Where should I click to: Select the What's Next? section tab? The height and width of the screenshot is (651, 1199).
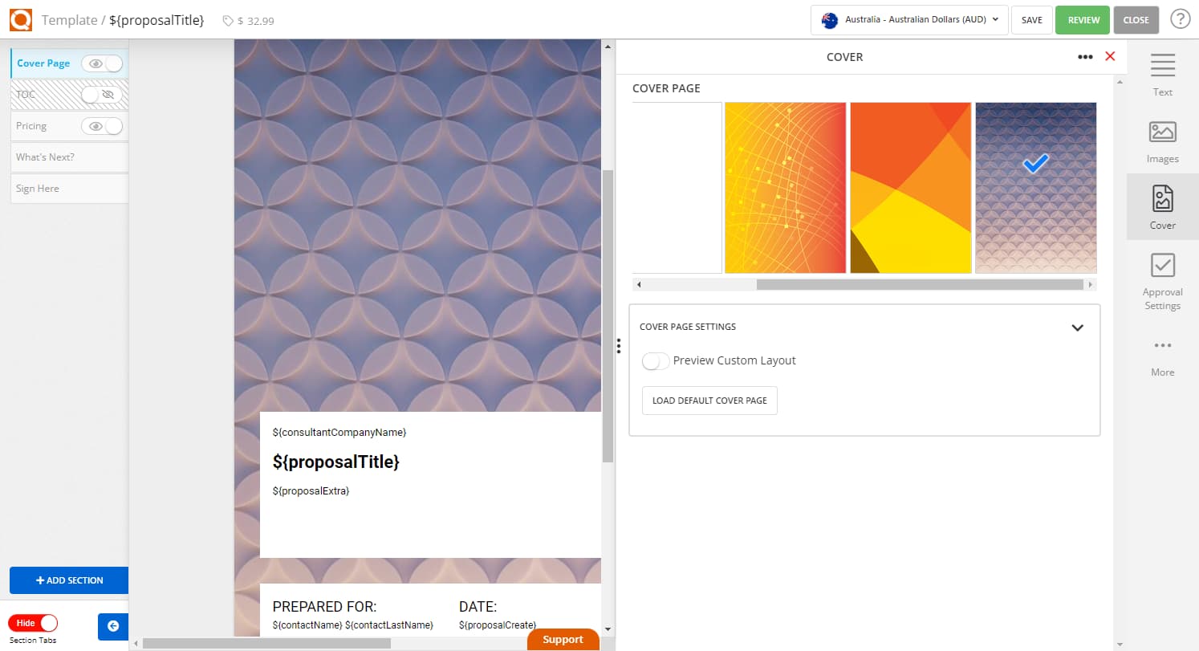tap(69, 157)
